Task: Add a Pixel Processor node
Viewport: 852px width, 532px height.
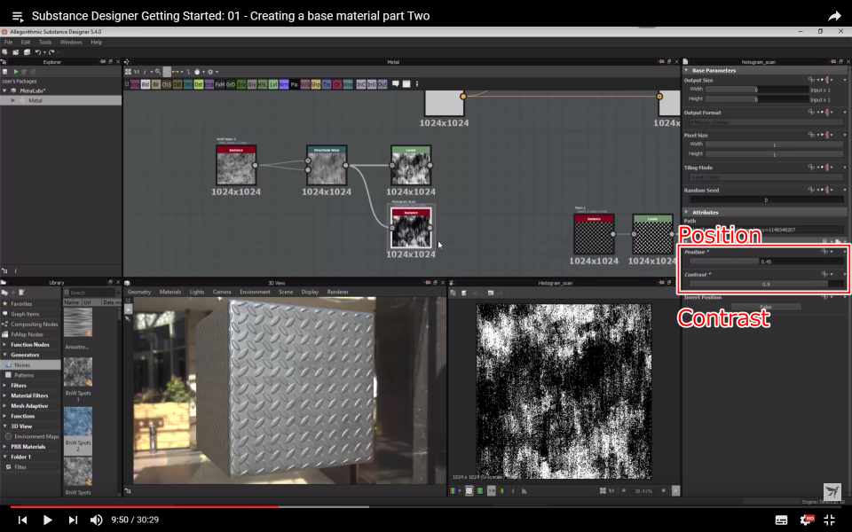Action: (x=295, y=84)
